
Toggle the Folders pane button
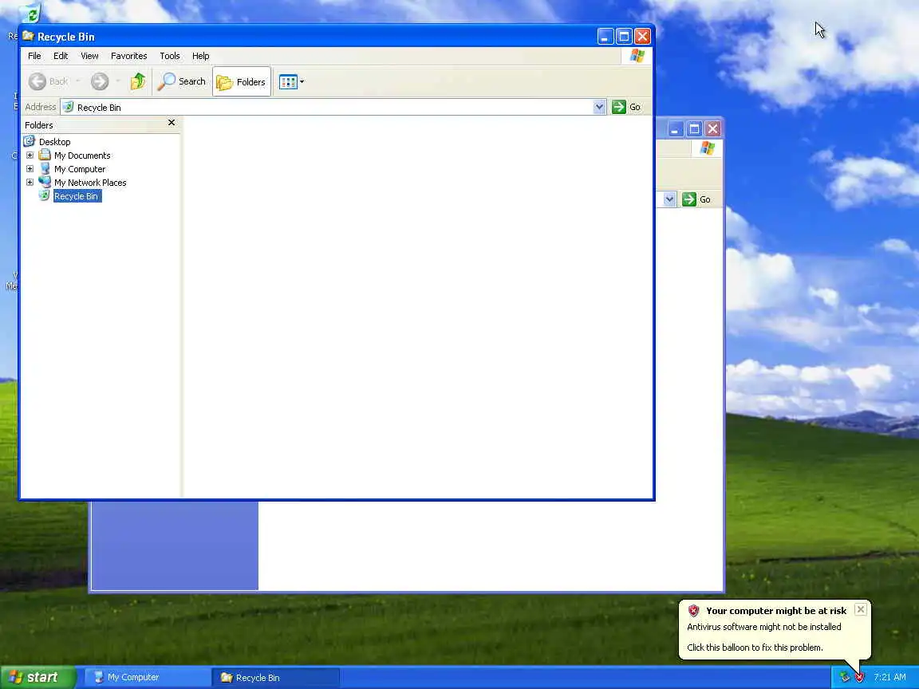click(242, 82)
